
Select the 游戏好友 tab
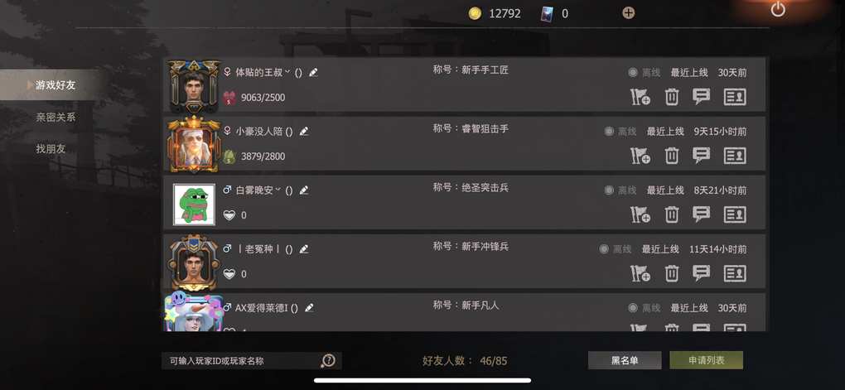(x=56, y=85)
